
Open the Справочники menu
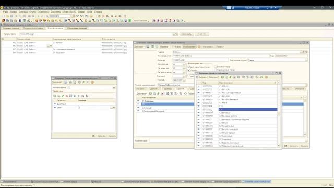[x=43, y=12]
